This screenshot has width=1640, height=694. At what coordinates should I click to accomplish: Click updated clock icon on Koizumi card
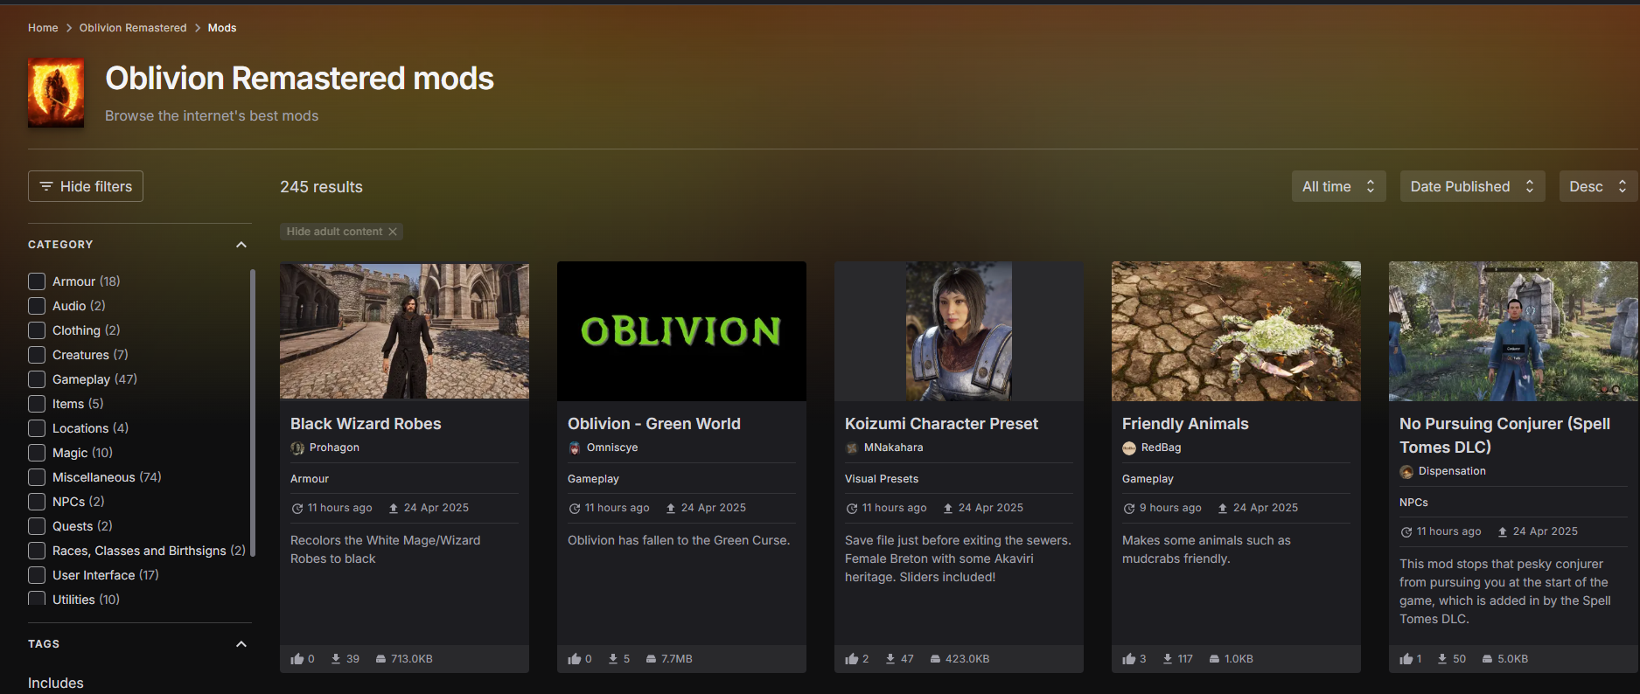point(852,508)
